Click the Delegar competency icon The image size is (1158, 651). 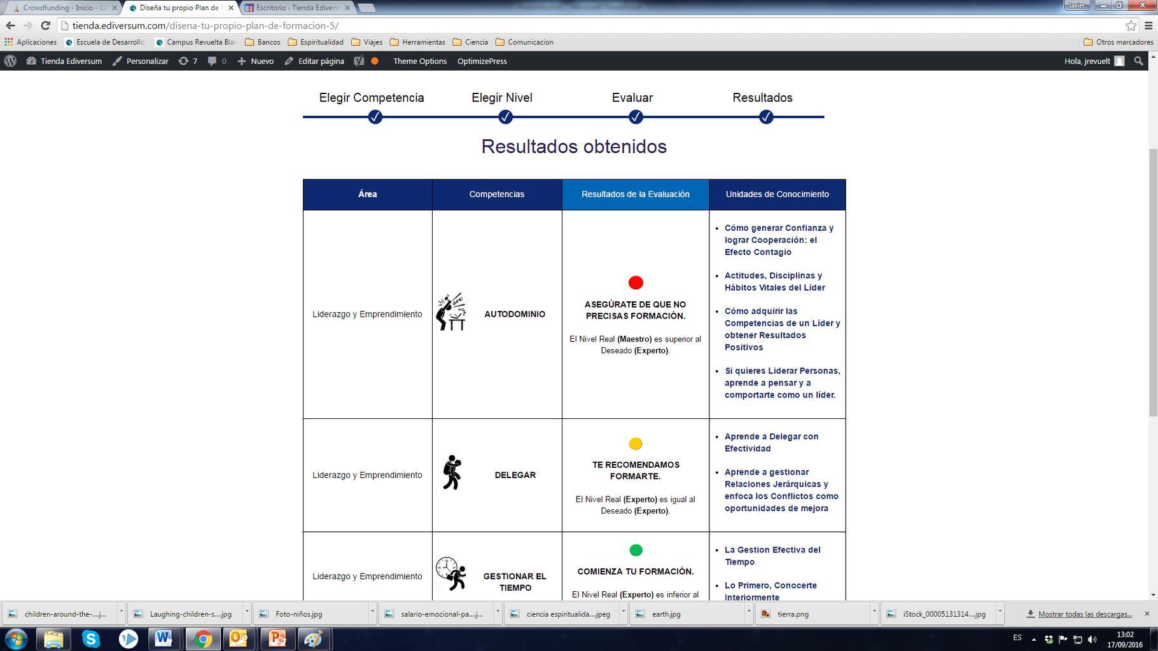tap(452, 473)
